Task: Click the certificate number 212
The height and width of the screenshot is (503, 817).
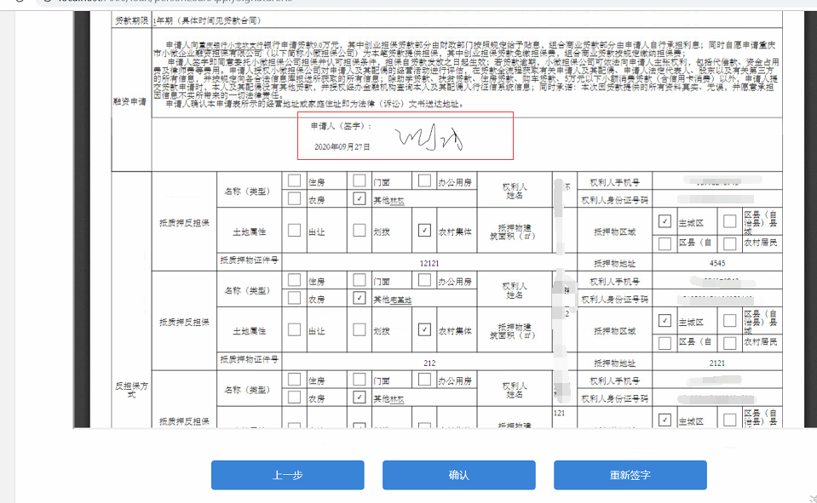Action: 429,363
